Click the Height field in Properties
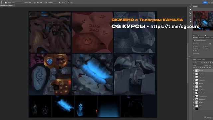213x120 pixels. click(x=207, y=46)
